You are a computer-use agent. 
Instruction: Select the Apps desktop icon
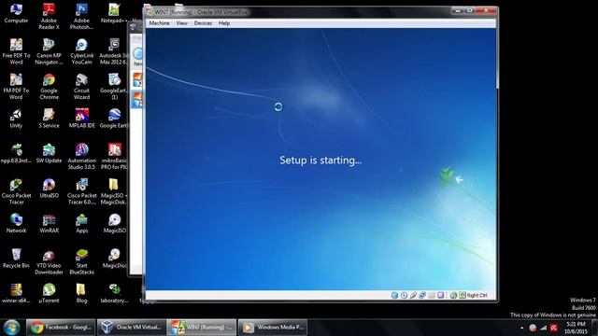tap(81, 224)
